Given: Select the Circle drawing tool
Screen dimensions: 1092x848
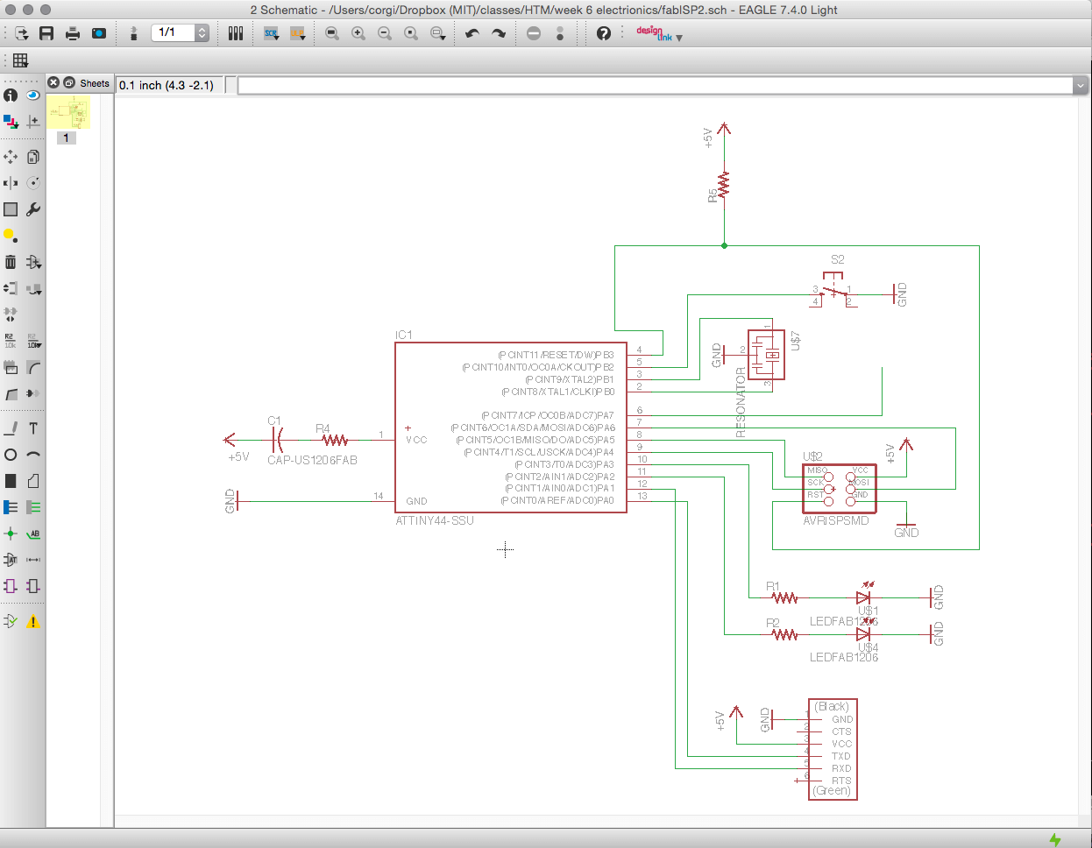Looking at the screenshot, I should (11, 455).
